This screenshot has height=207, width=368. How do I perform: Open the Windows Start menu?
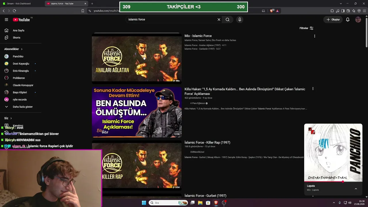pyautogui.click(x=144, y=203)
